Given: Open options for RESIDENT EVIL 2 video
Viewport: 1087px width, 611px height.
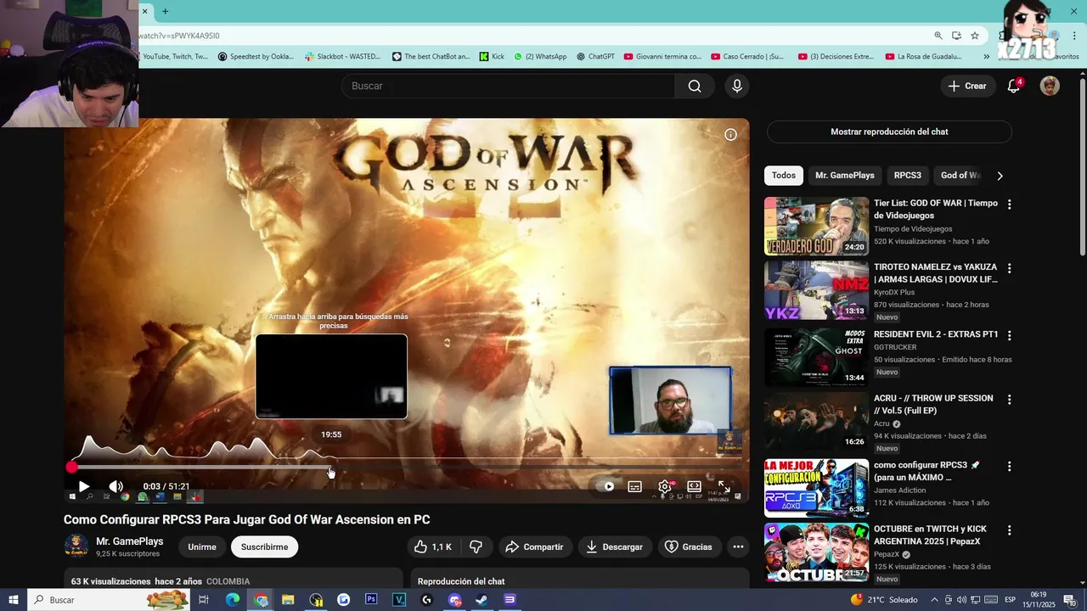Looking at the screenshot, I should coord(1009,335).
